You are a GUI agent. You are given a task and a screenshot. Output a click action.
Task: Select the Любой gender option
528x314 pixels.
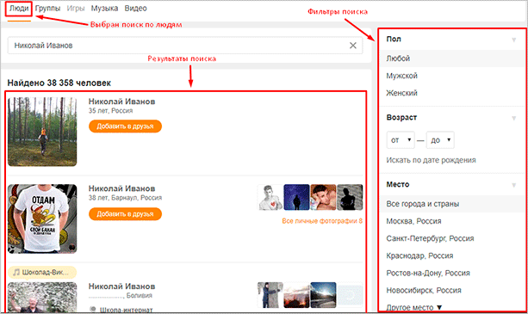452,58
